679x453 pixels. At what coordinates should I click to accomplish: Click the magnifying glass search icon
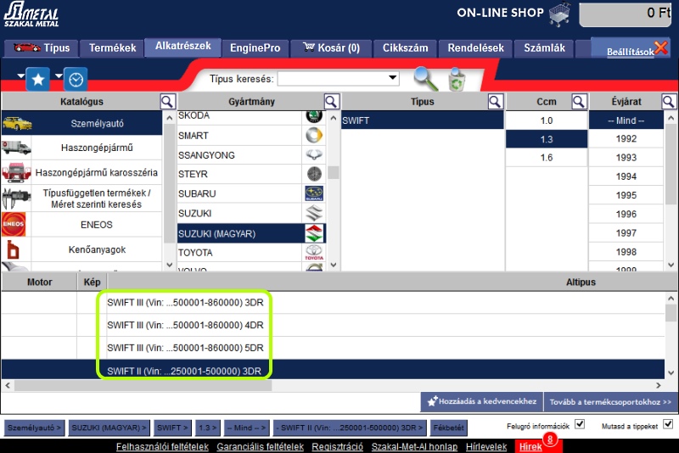(x=426, y=79)
